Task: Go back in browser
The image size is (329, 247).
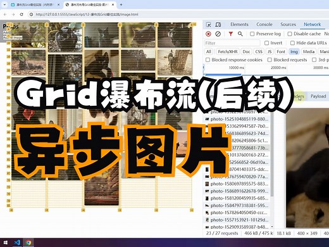Action: click(5, 15)
